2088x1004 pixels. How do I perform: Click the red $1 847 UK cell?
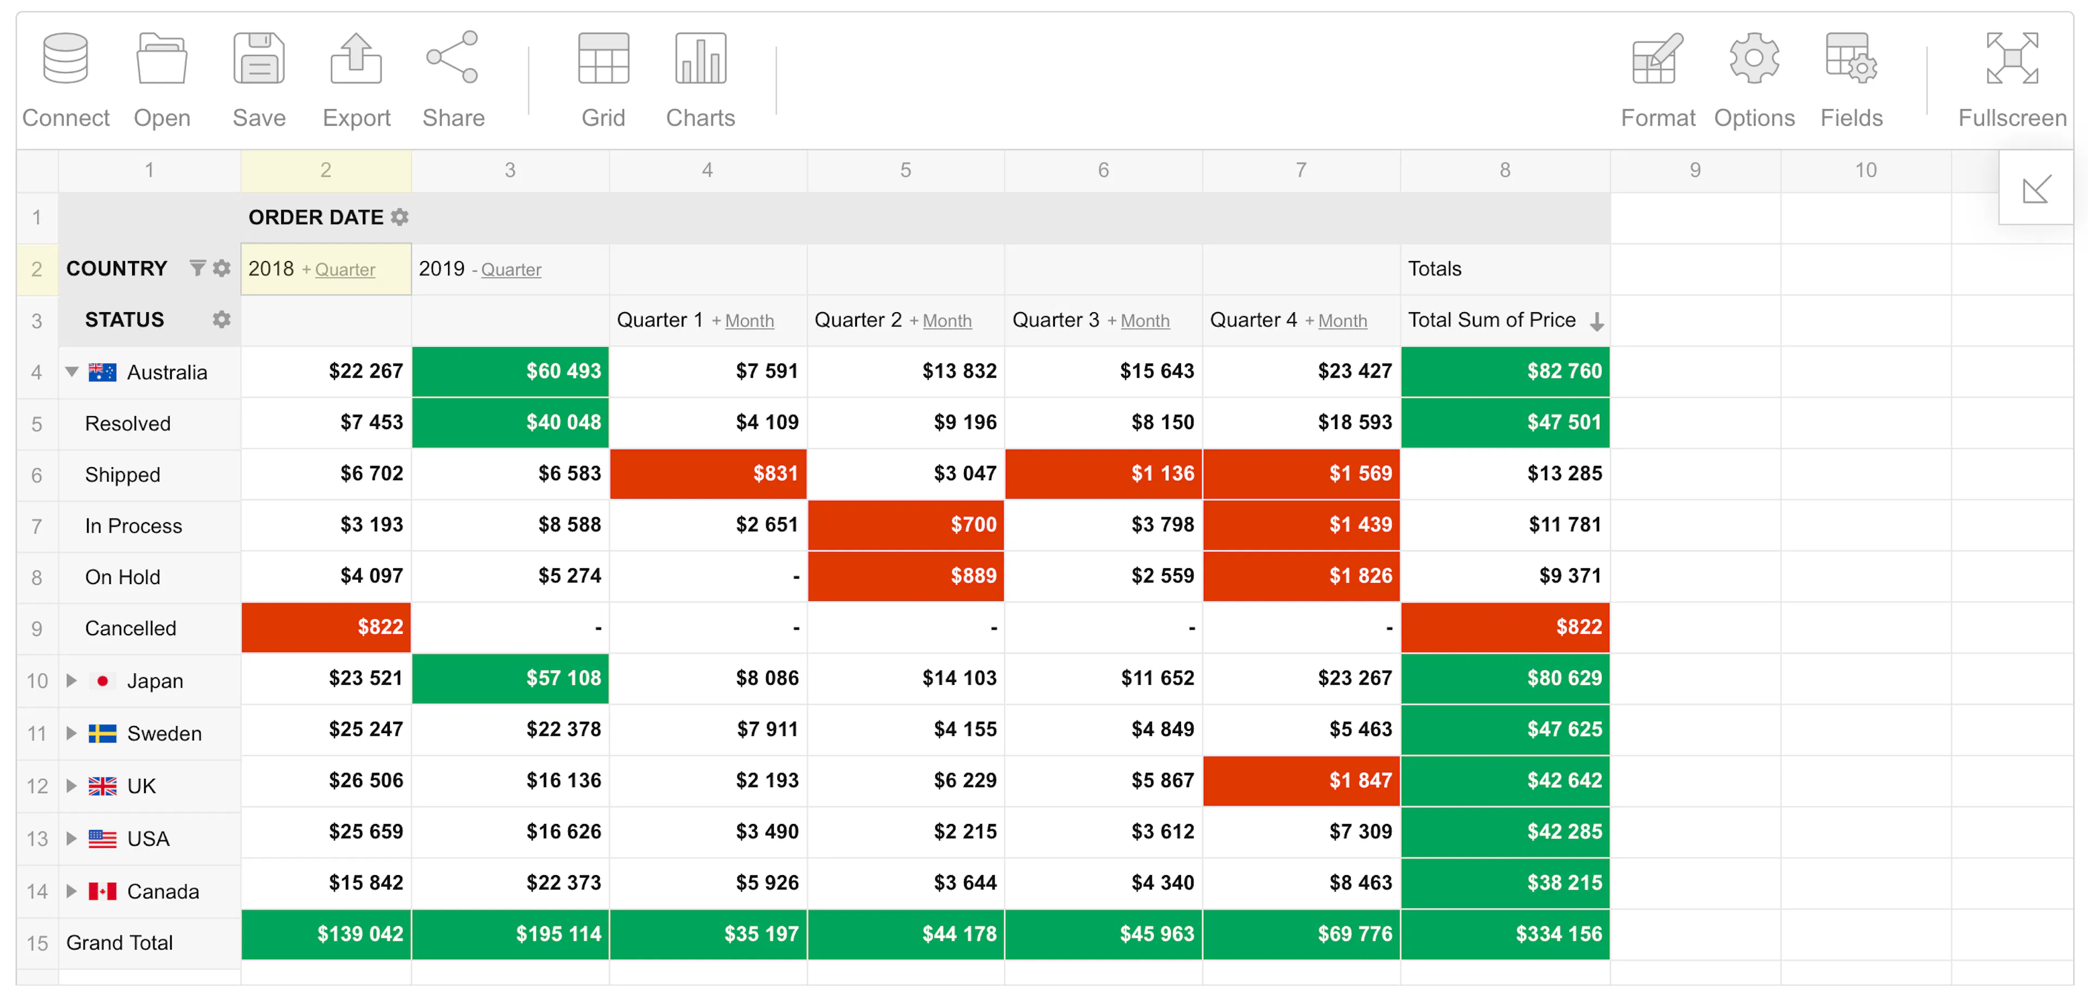click(1302, 780)
